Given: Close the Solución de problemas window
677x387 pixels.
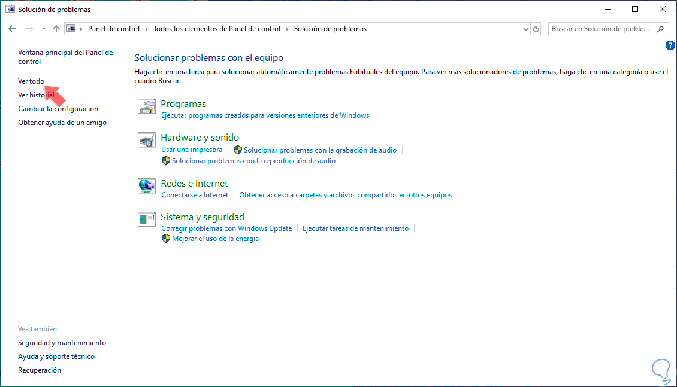Looking at the screenshot, I should [x=662, y=9].
